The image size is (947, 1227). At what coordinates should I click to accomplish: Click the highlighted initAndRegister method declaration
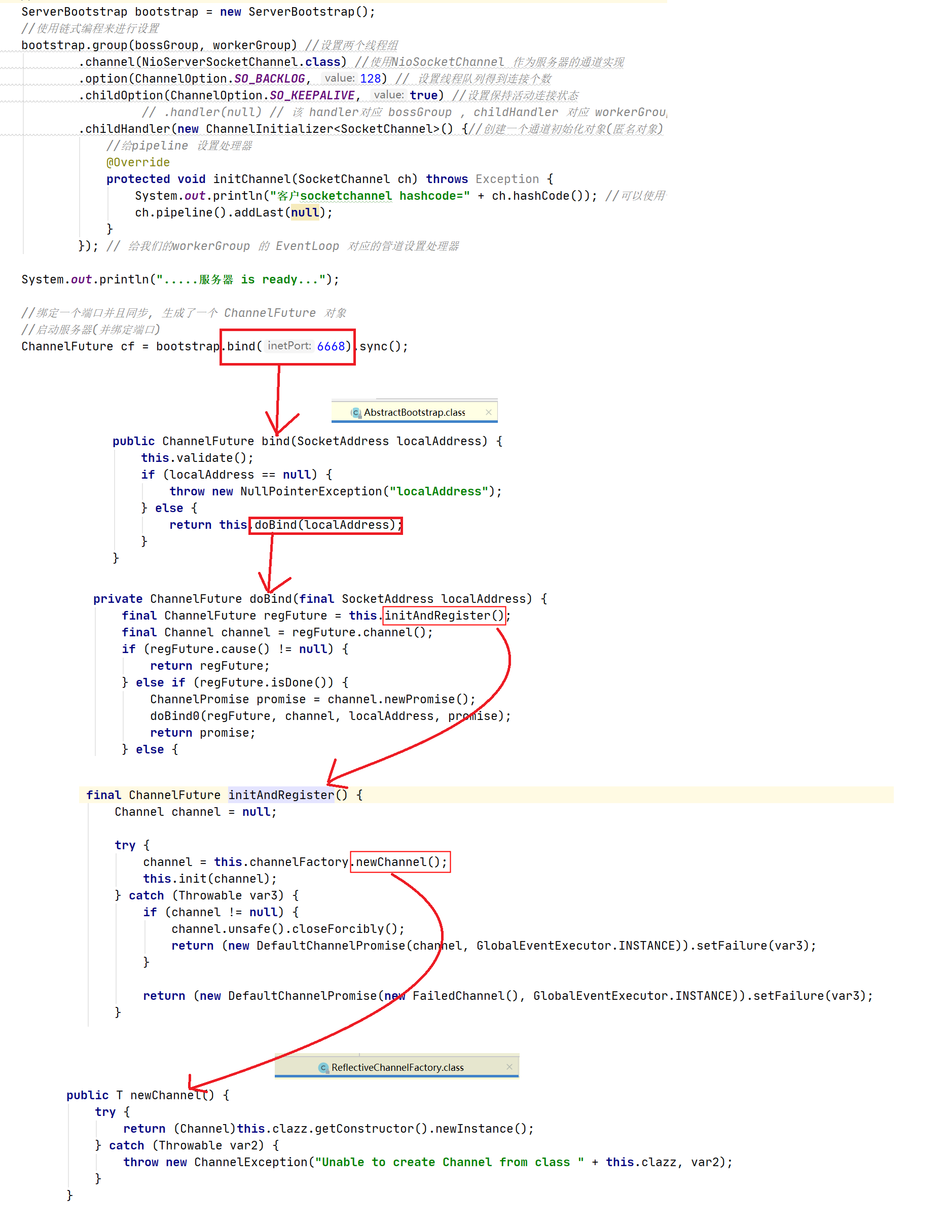coord(281,795)
